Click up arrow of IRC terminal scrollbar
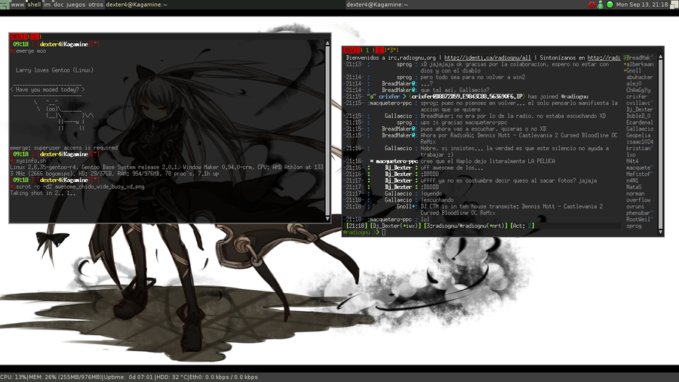The image size is (679, 382). [x=660, y=57]
